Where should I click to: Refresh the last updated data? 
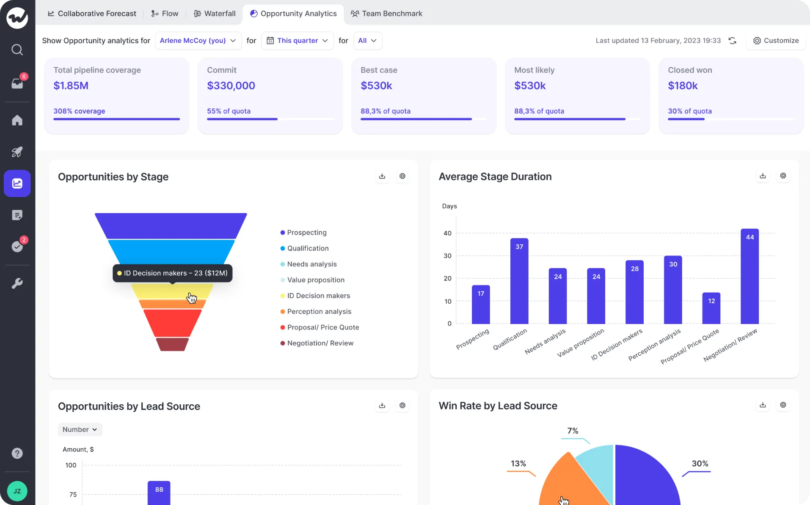pyautogui.click(x=733, y=40)
